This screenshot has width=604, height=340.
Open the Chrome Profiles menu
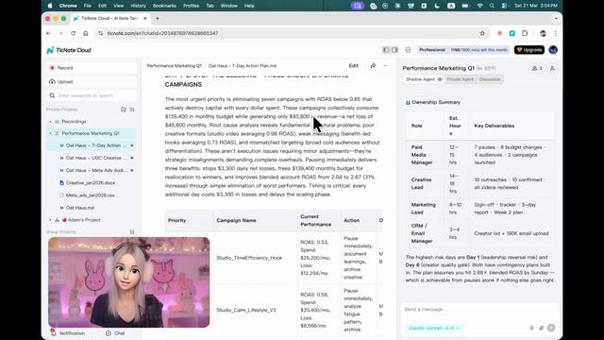[191, 6]
